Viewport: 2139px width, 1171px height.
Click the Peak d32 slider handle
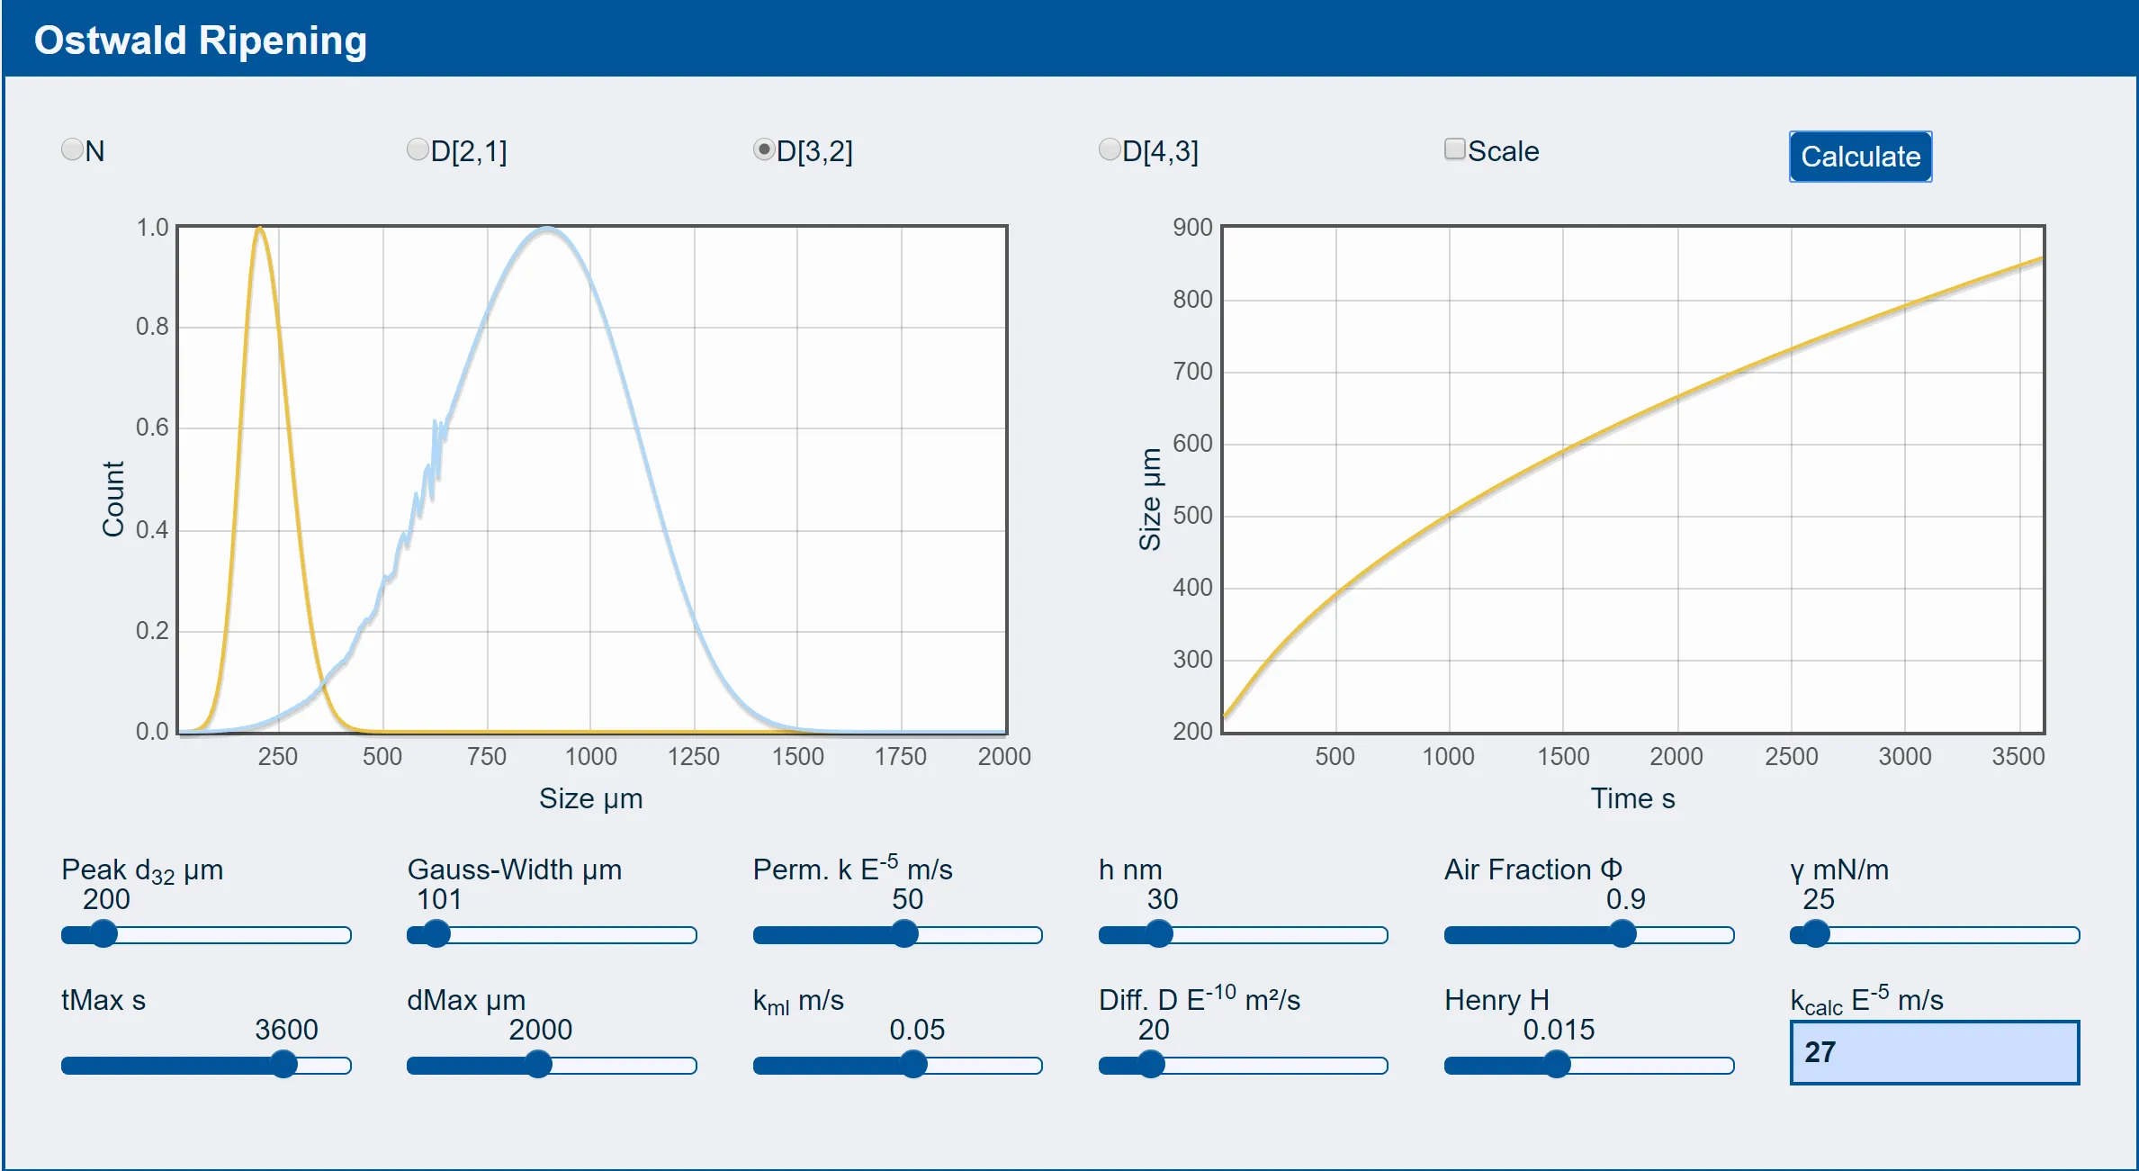click(104, 934)
